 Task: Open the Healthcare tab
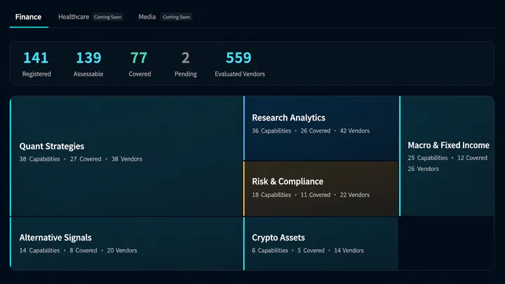pos(74,17)
